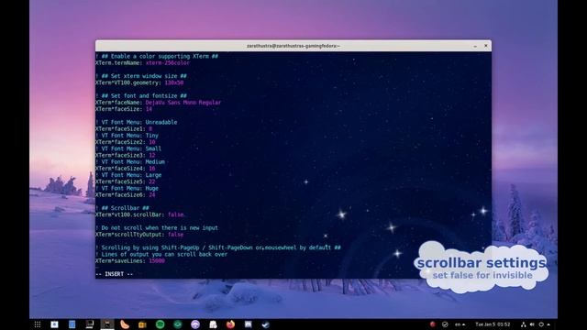The width and height of the screenshot is (587, 330).
Task: Open the blue document app in taskbar
Action: click(72, 324)
